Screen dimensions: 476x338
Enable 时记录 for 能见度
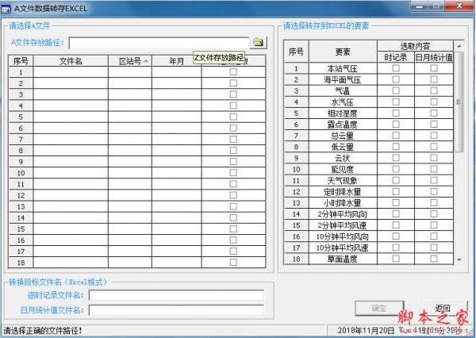tap(396, 169)
